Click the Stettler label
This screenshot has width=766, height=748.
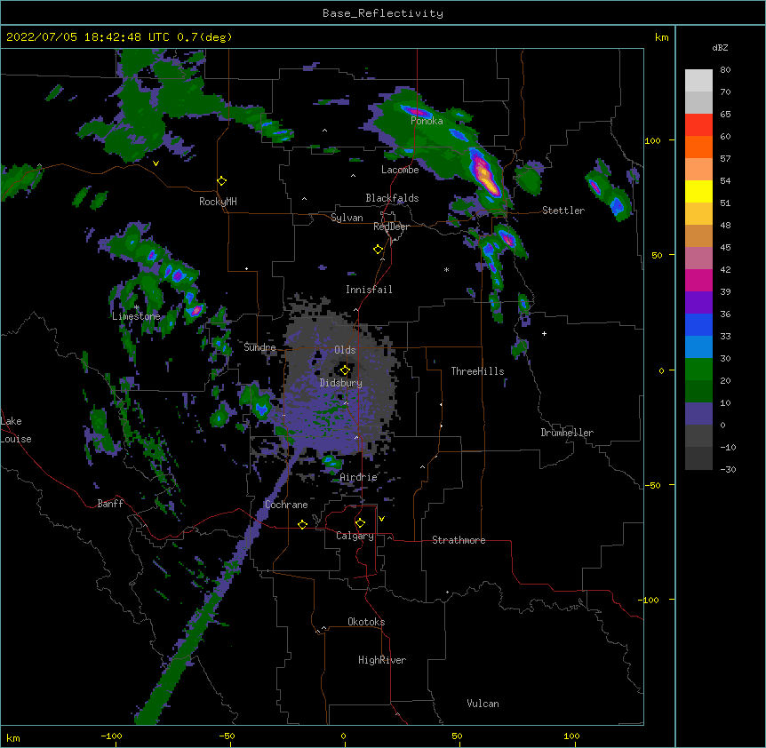[x=563, y=211]
